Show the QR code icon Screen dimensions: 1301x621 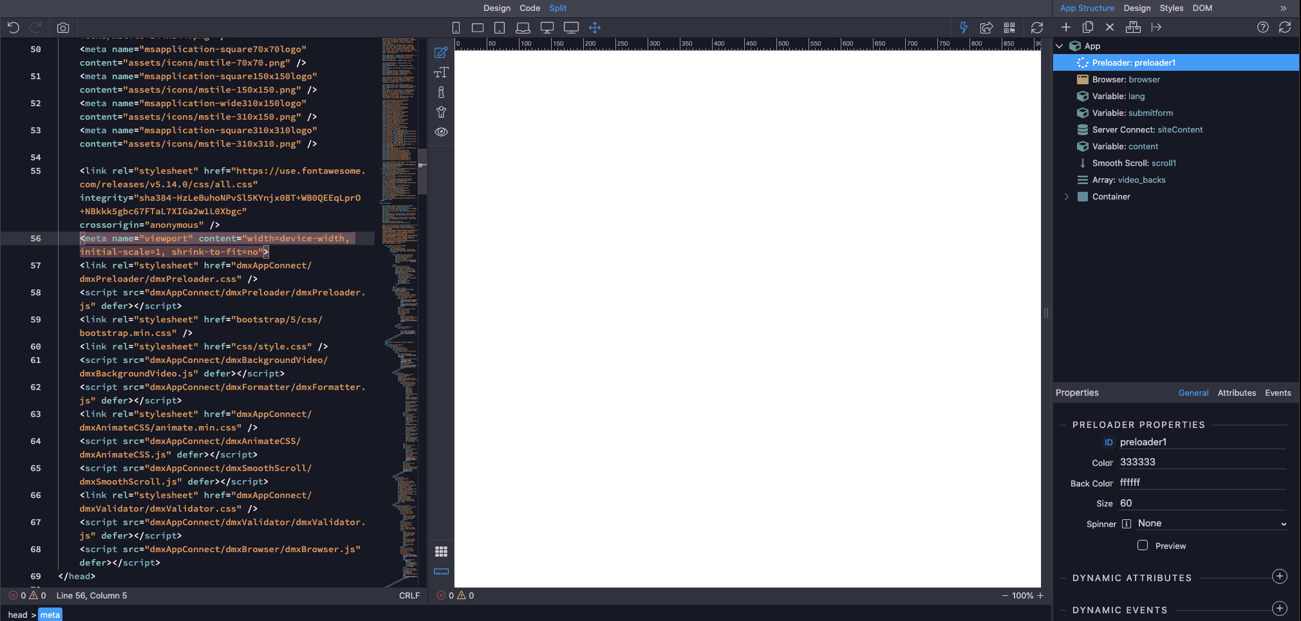pos(1009,28)
